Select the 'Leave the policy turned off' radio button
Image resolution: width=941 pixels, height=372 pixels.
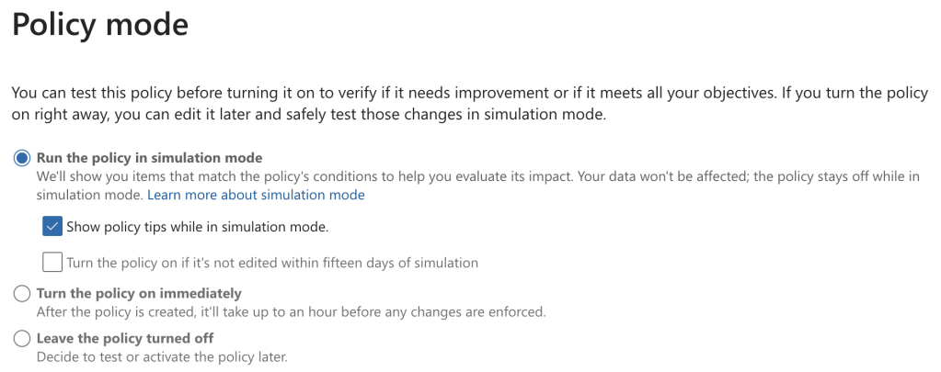(x=22, y=339)
